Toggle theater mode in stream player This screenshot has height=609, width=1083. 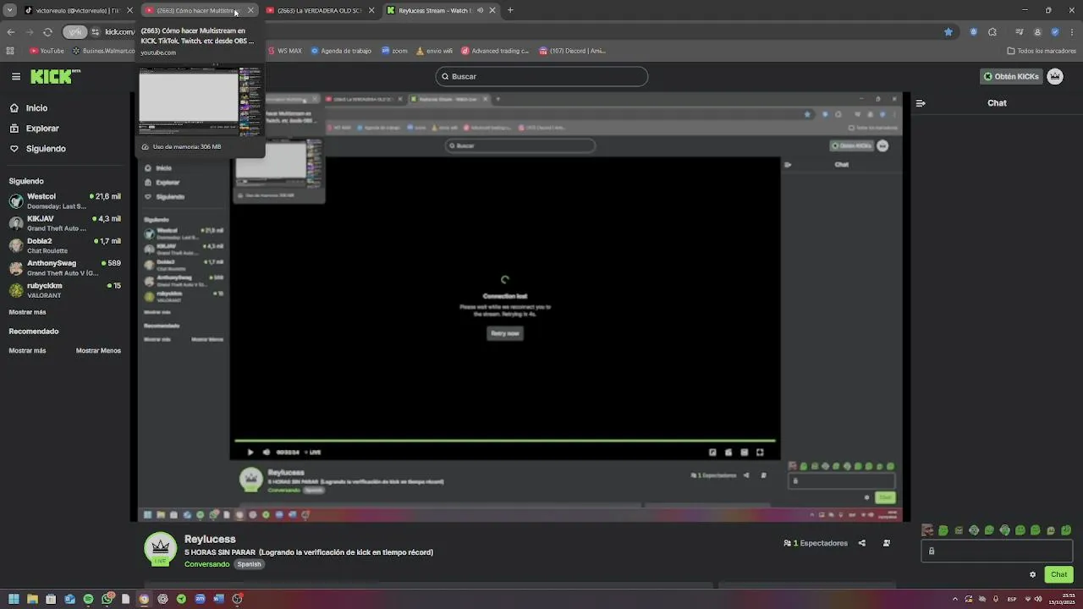(745, 452)
